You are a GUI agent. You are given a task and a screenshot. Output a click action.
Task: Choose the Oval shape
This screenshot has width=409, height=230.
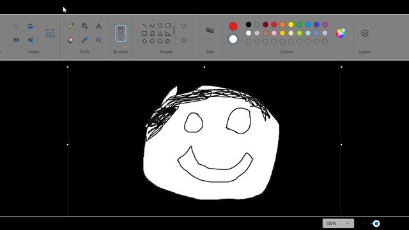click(x=160, y=26)
